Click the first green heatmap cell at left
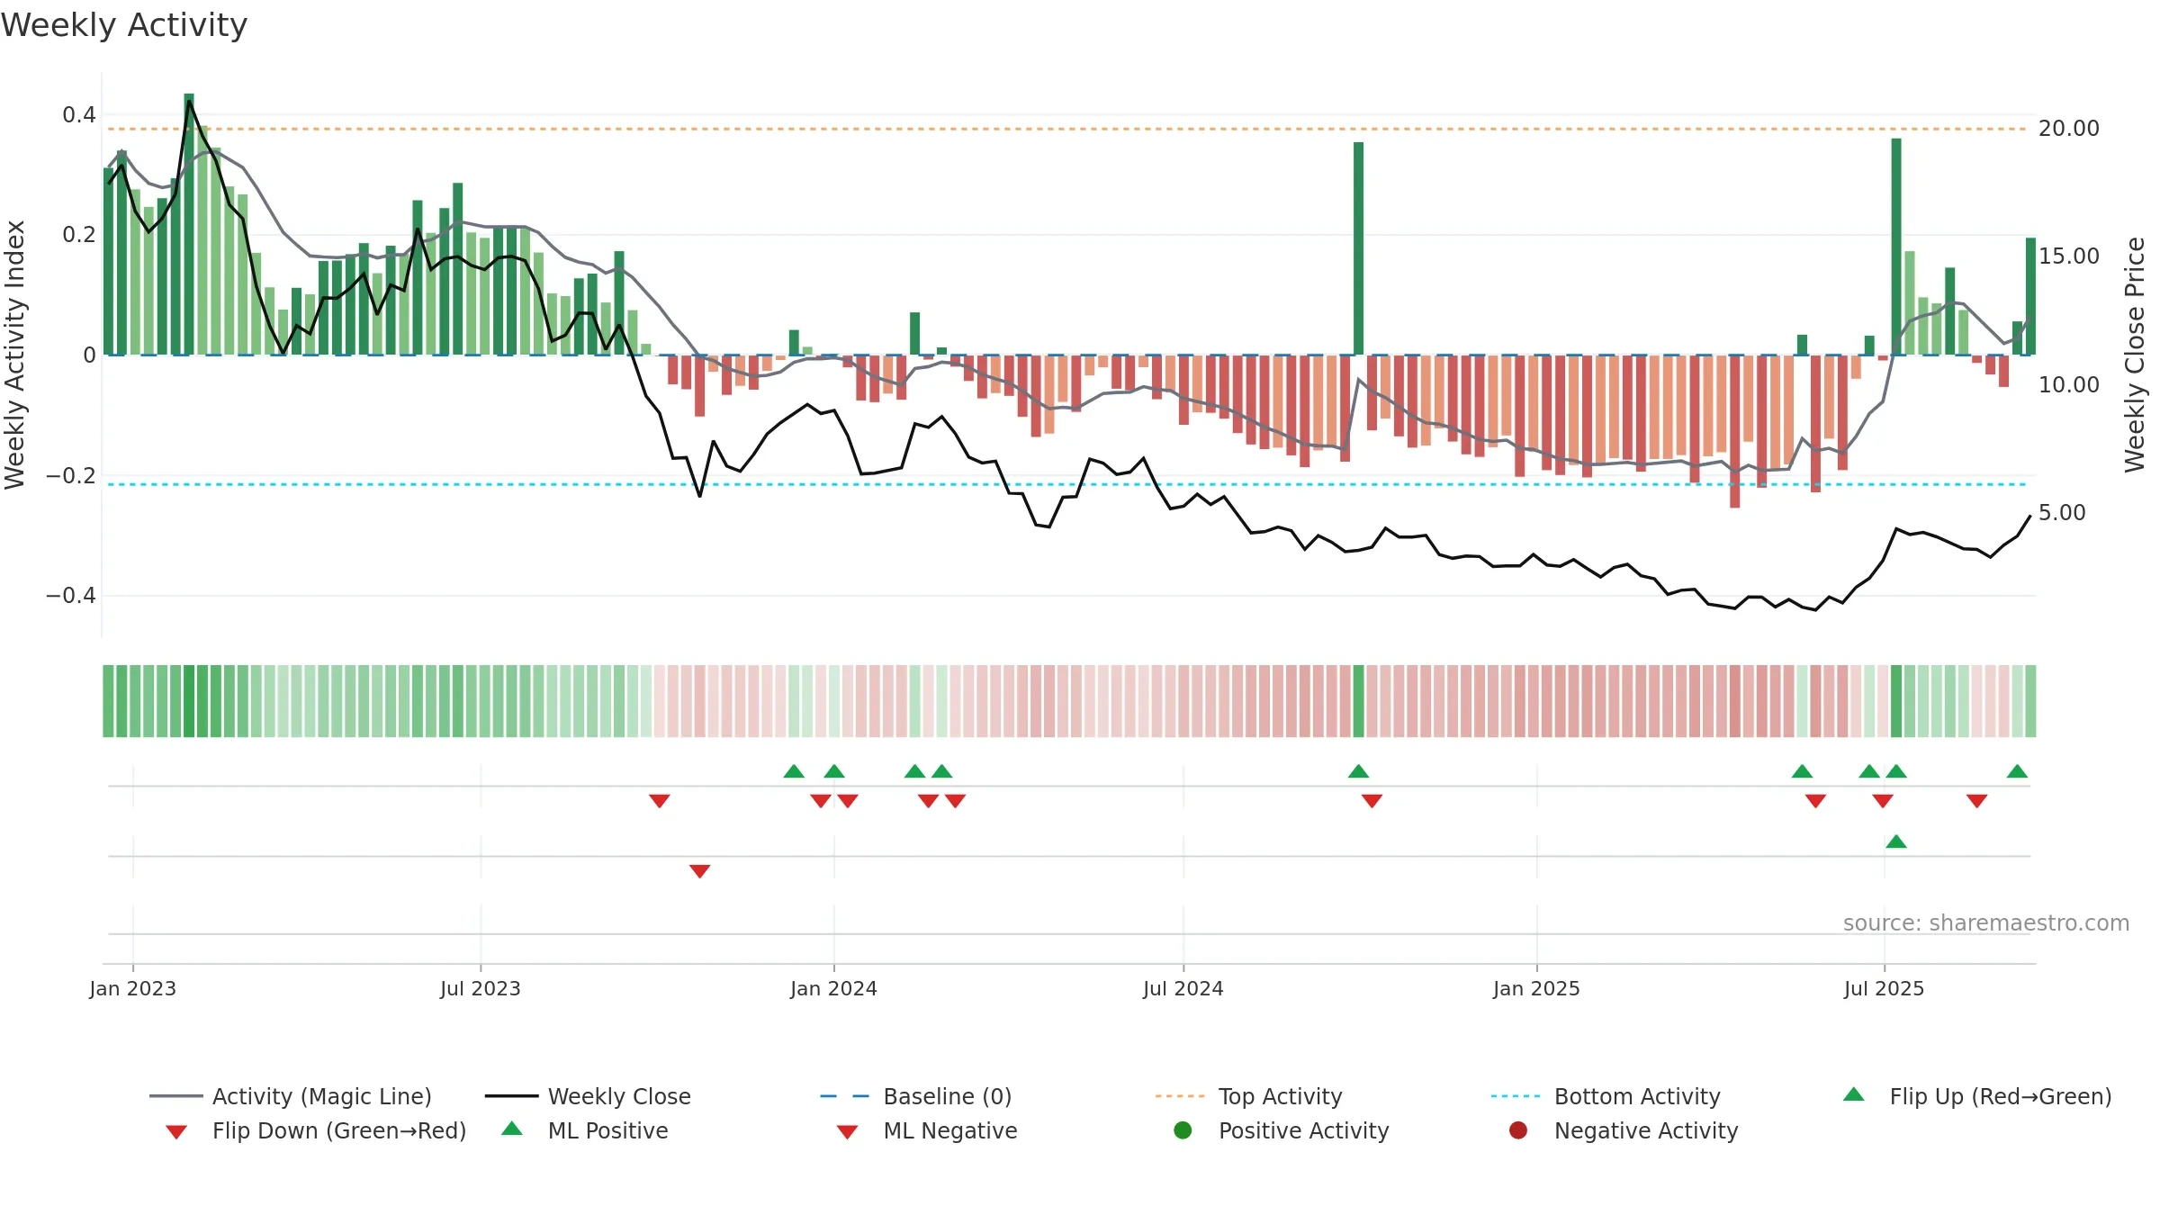The image size is (2160, 1215). click(x=108, y=701)
